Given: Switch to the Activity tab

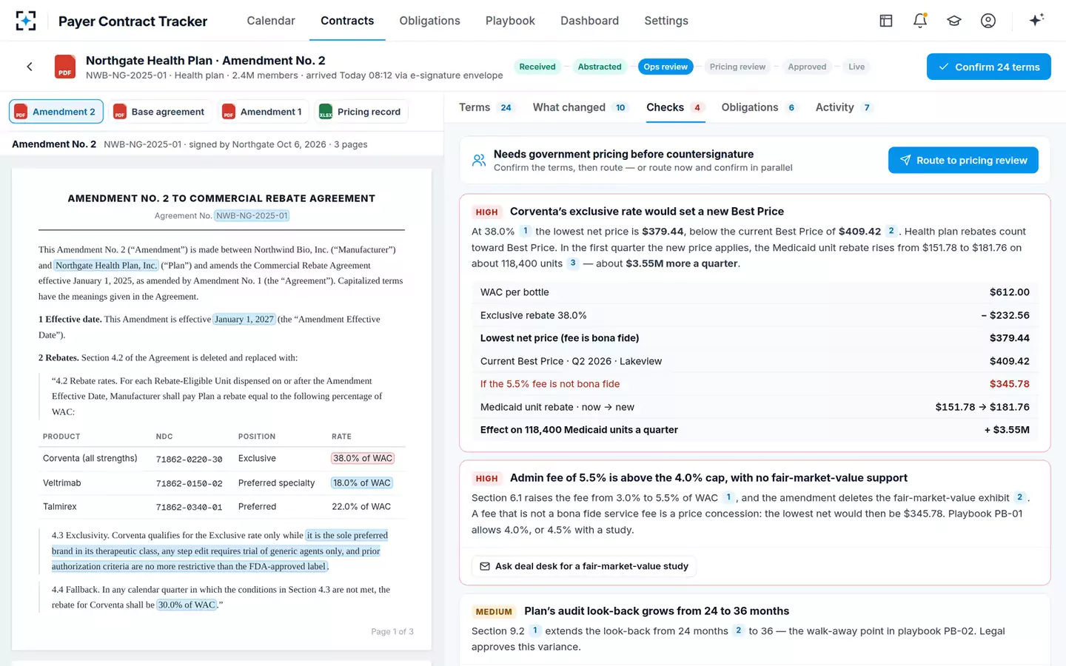Looking at the screenshot, I should tap(845, 107).
